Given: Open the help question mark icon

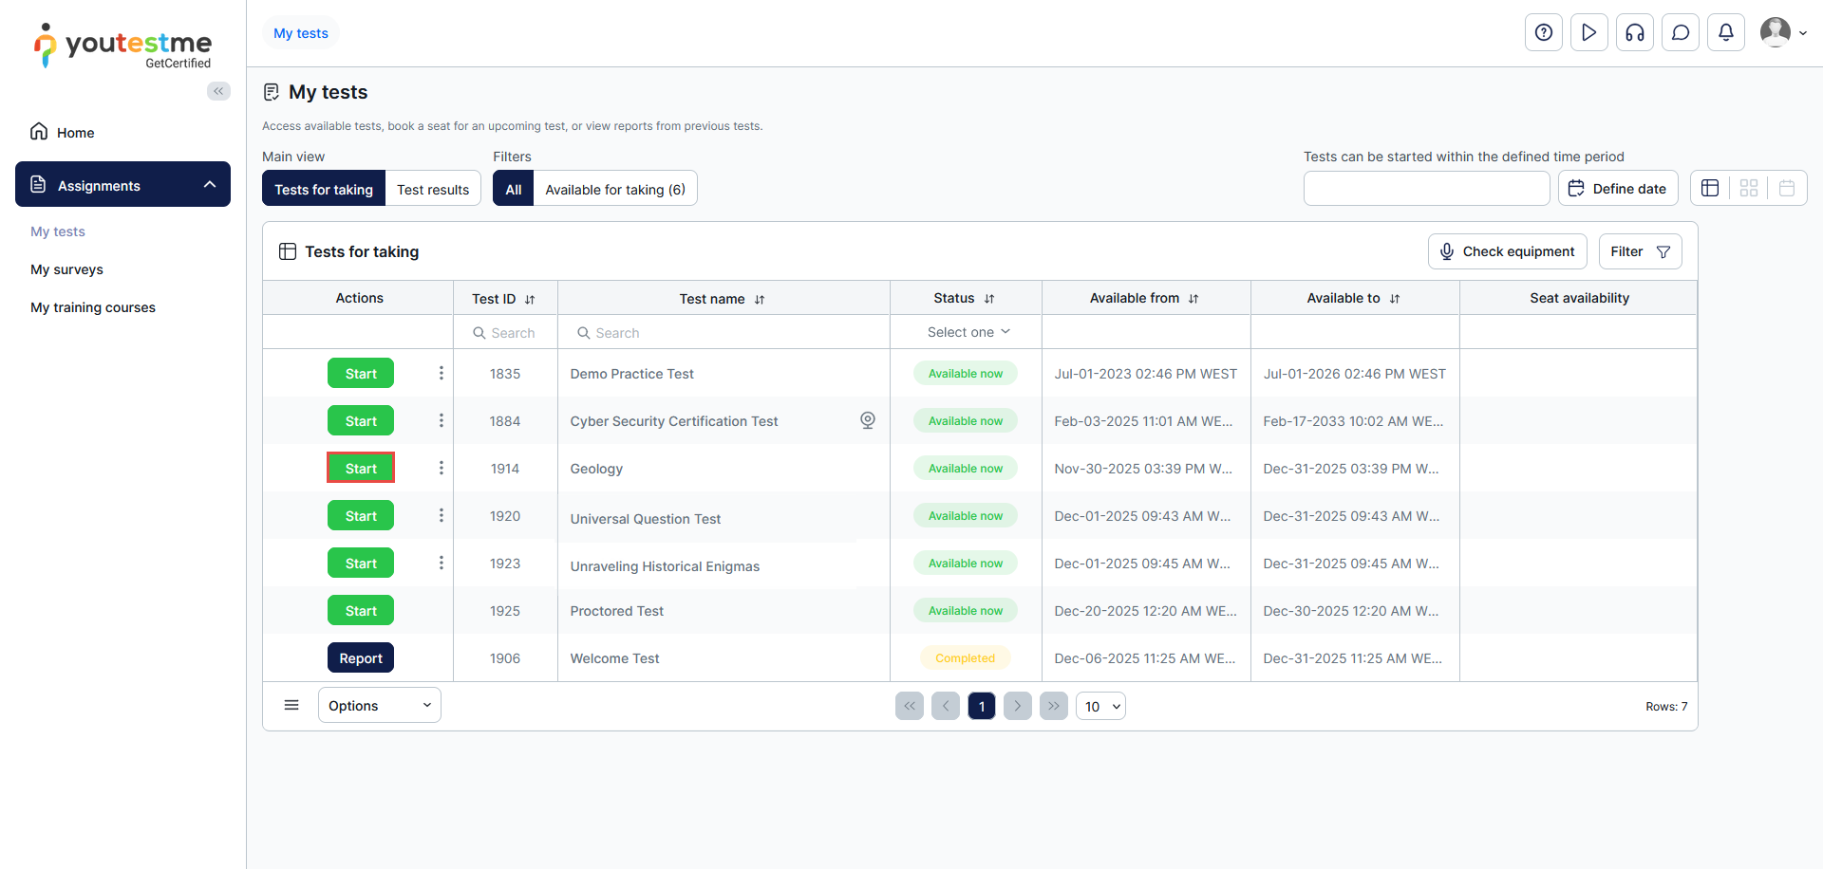Looking at the screenshot, I should 1543,33.
